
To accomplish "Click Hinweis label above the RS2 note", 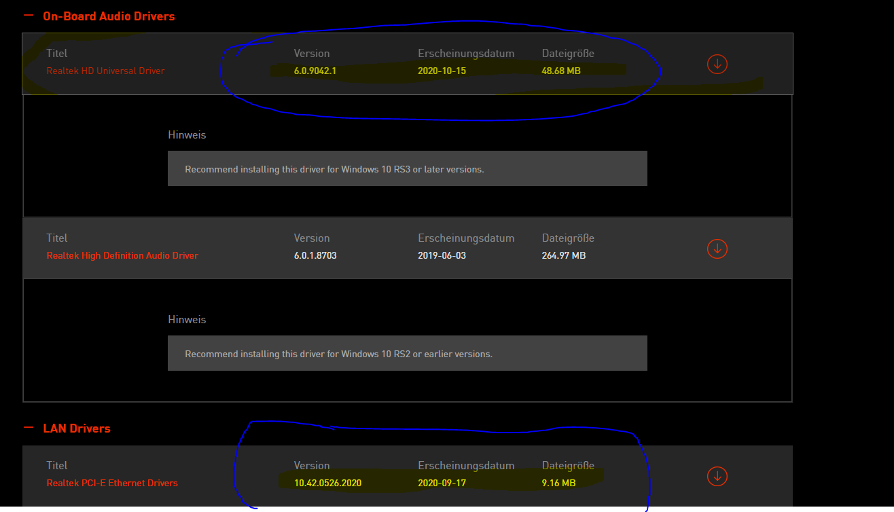I will click(x=187, y=320).
